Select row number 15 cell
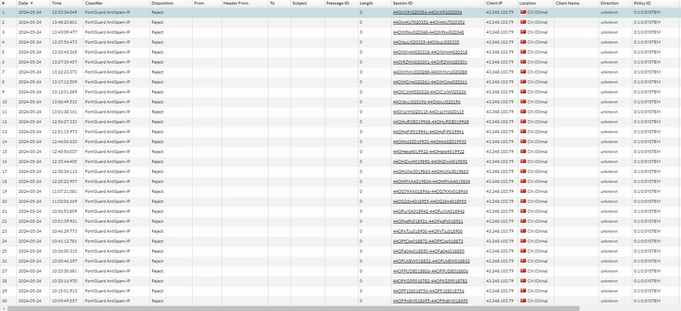Viewport: 681px width, 311px height. tap(8, 152)
